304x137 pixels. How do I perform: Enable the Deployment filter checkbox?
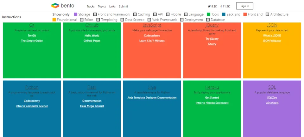pos(182,20)
